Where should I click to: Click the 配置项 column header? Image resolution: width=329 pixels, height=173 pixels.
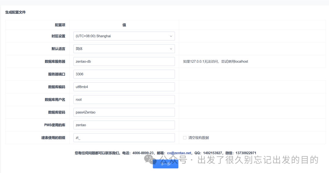point(60,25)
